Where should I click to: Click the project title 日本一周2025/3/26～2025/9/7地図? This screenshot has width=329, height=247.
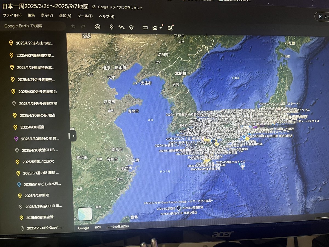pos(46,6)
